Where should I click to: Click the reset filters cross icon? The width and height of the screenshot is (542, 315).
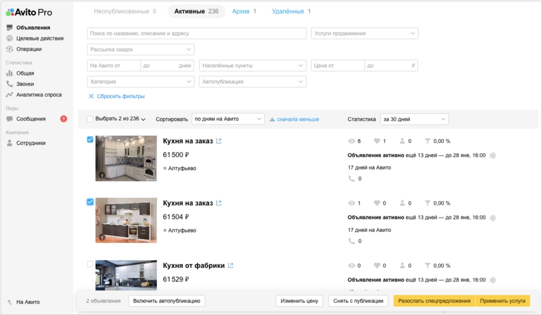(91, 97)
